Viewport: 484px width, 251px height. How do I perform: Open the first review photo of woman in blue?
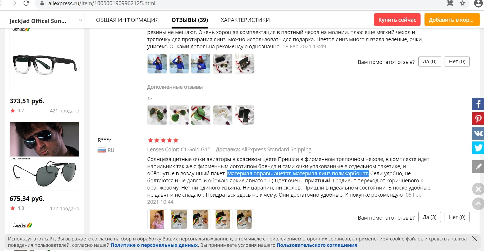pos(157,64)
